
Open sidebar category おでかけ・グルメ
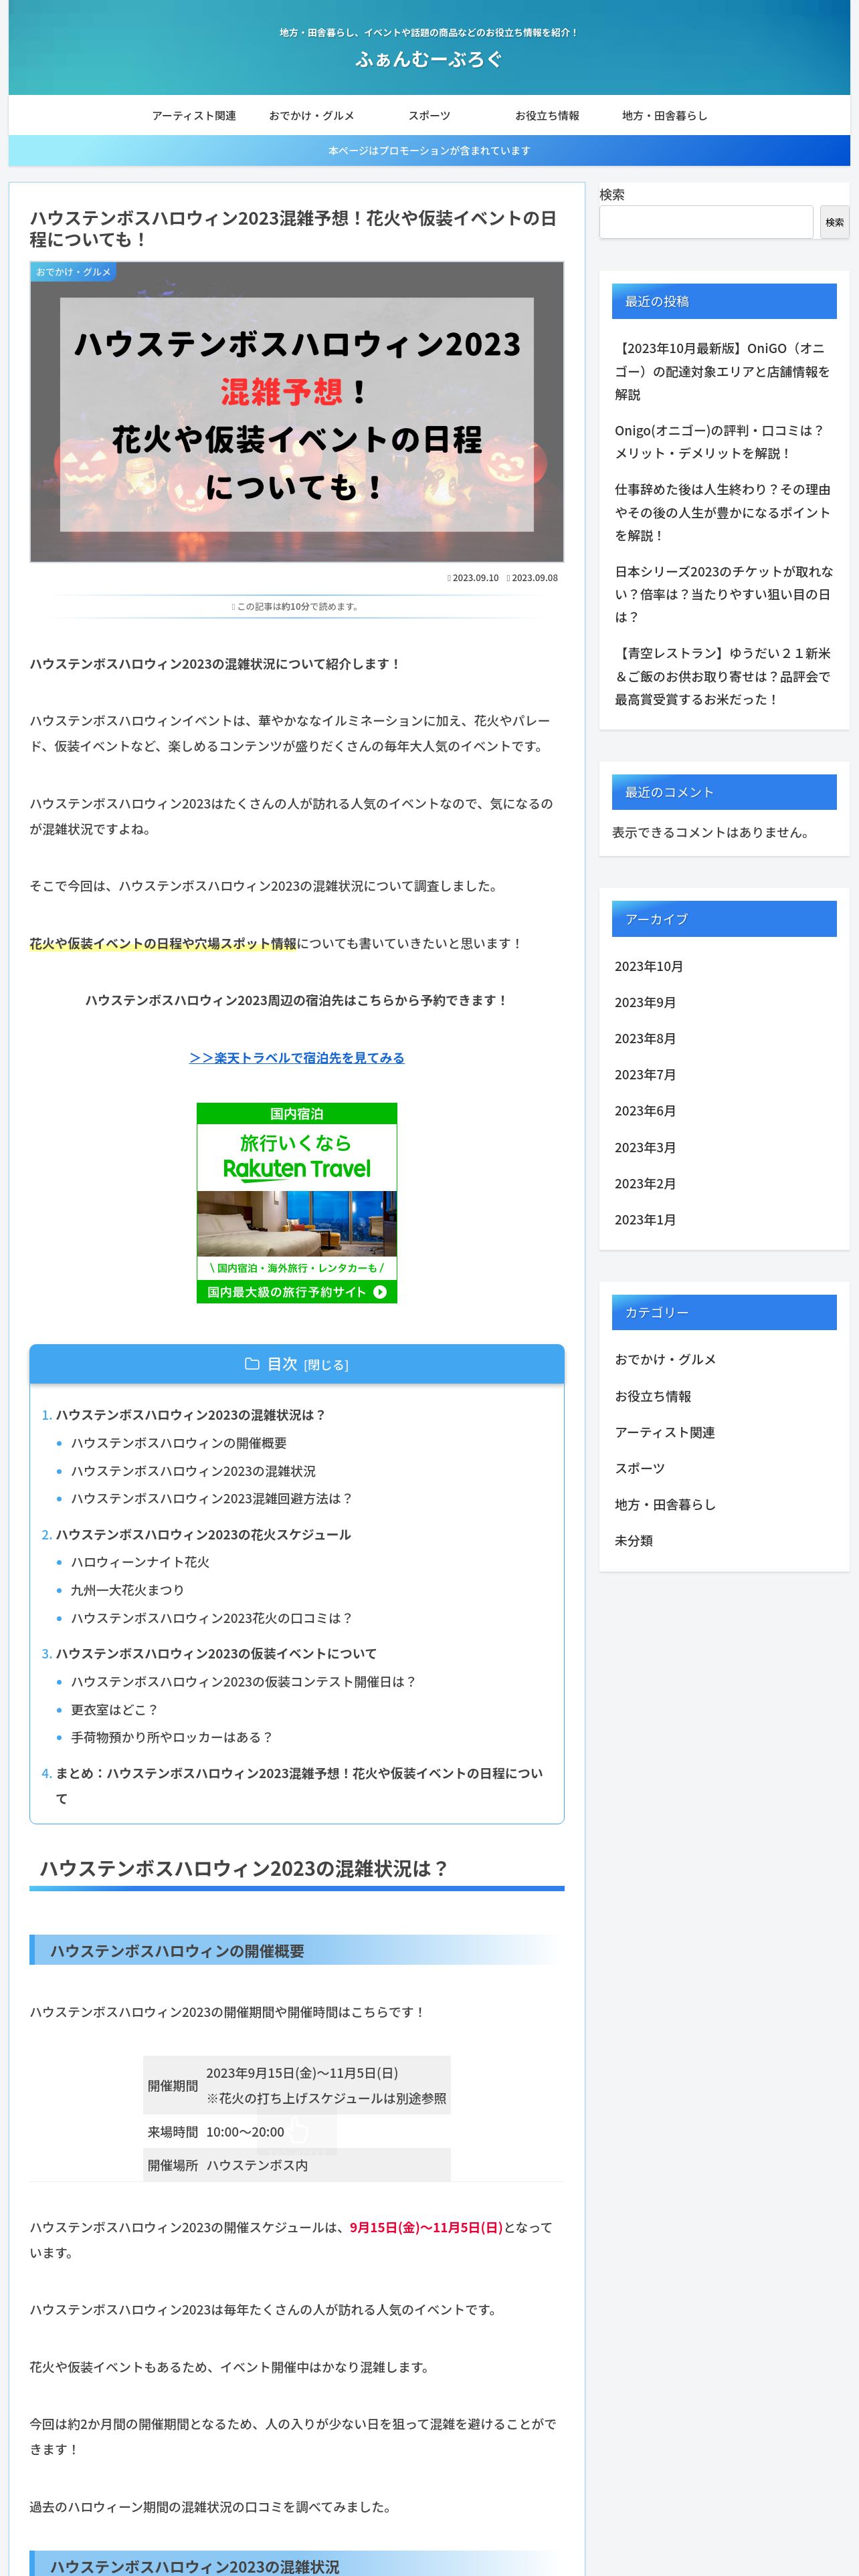click(665, 1359)
